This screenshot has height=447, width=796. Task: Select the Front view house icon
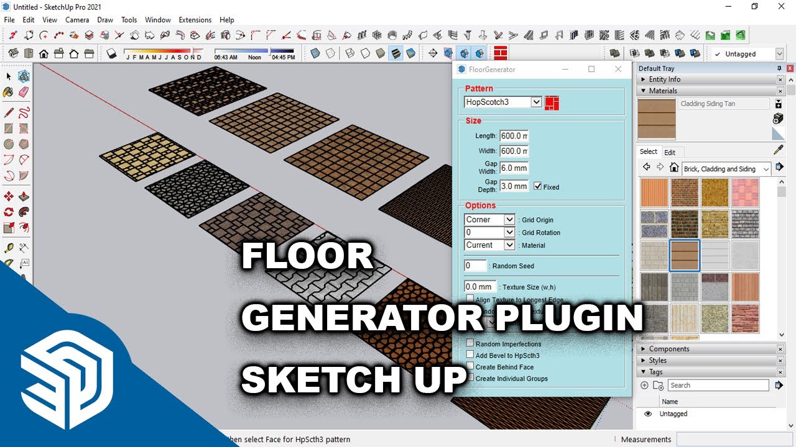click(x=44, y=53)
